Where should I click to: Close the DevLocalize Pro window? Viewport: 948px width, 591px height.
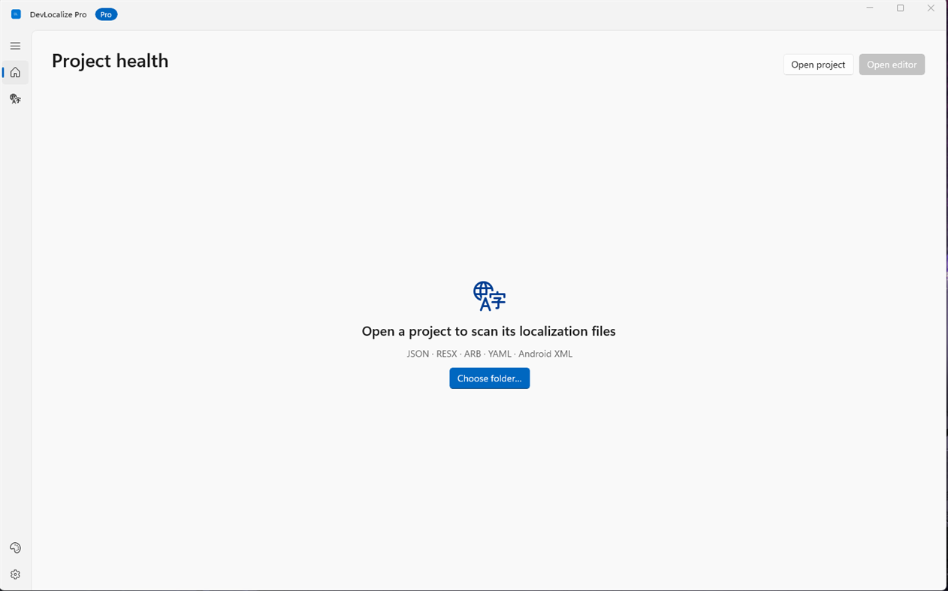(x=931, y=8)
